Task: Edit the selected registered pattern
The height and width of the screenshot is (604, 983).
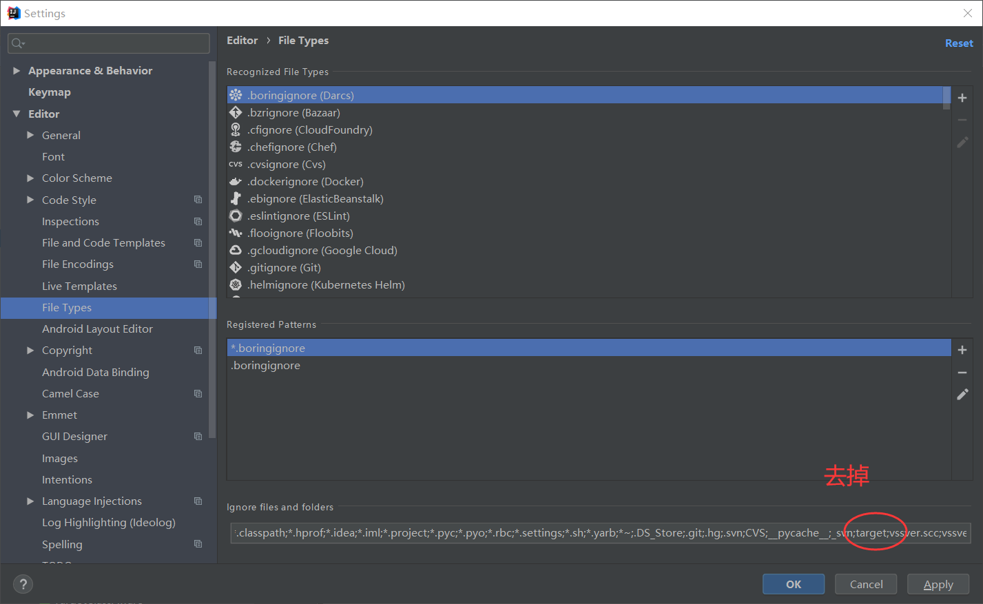Action: [x=962, y=394]
